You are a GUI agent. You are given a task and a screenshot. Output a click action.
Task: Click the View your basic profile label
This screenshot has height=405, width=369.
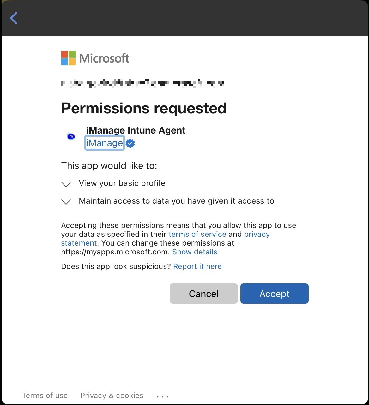click(x=122, y=183)
